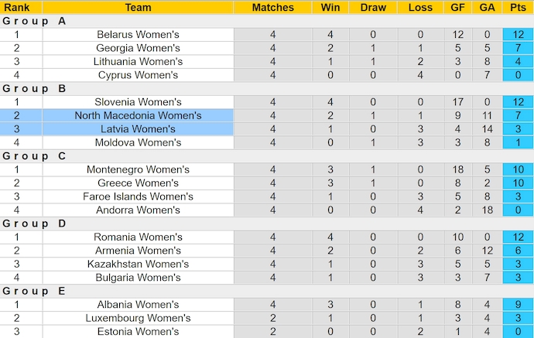Click the Belarus Women's team link
Screen dimensions: 534x338
pyautogui.click(x=138, y=35)
